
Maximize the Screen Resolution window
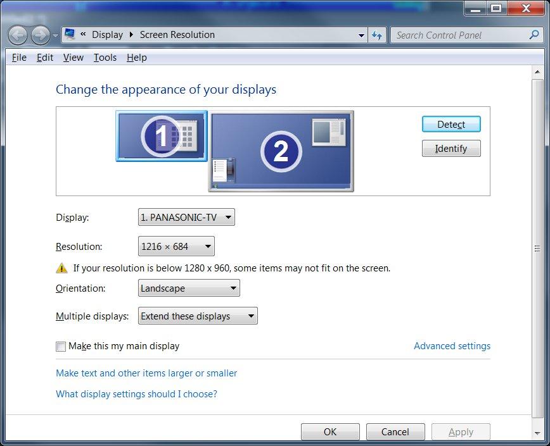pyautogui.click(x=496, y=8)
